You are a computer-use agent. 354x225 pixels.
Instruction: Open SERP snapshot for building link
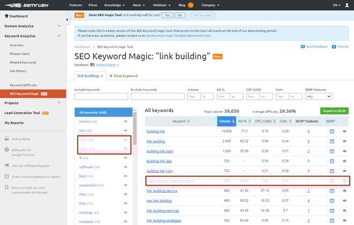pyautogui.click(x=332, y=132)
